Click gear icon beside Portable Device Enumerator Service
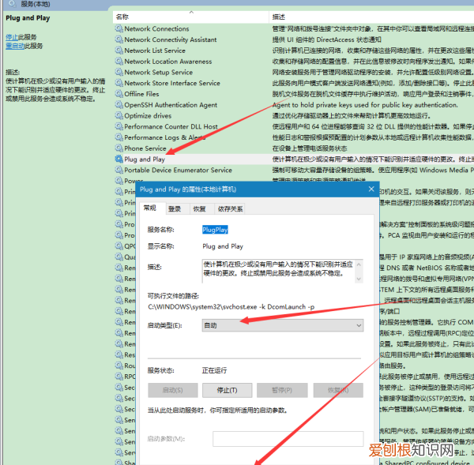 click(119, 170)
